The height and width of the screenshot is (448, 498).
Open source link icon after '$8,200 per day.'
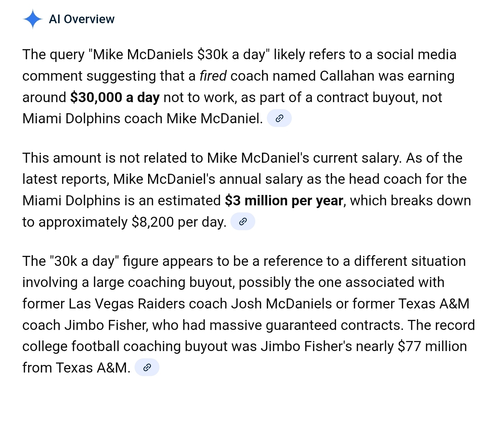click(243, 222)
